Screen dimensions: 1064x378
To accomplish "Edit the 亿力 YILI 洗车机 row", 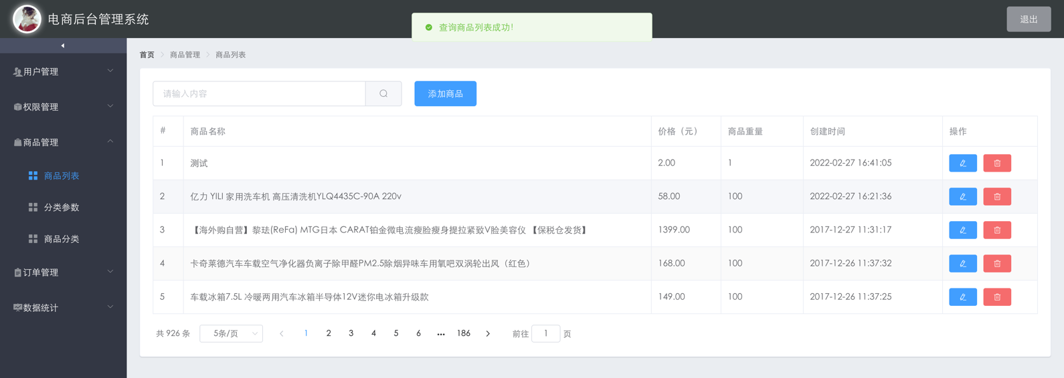I will coord(962,196).
